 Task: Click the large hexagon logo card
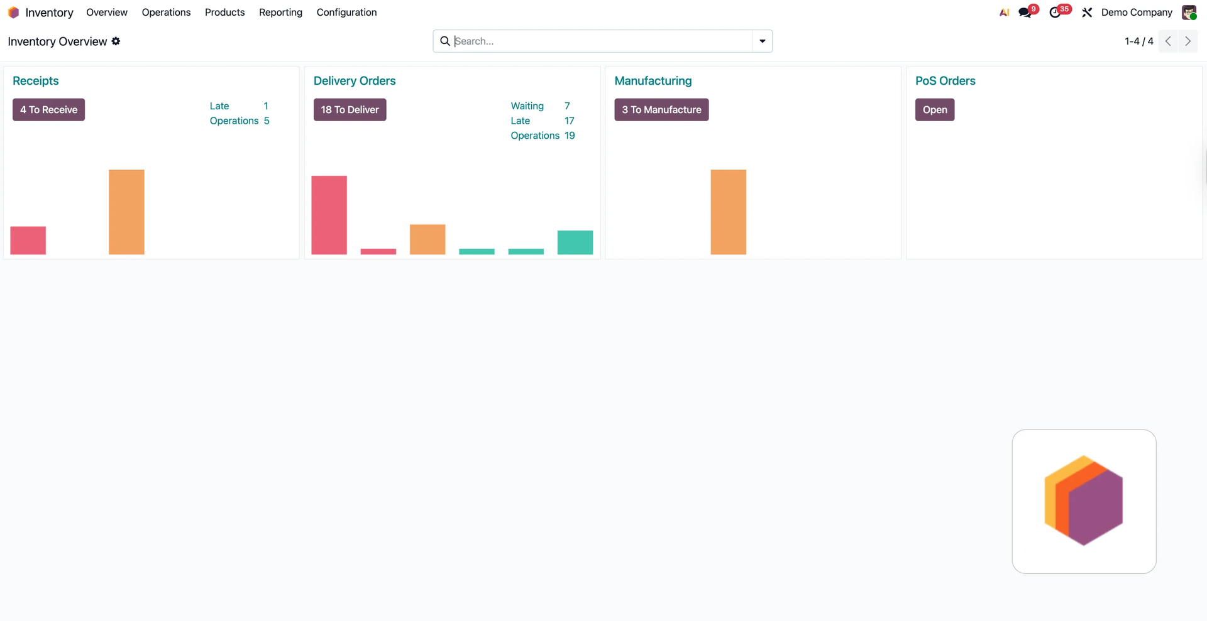pos(1083,501)
